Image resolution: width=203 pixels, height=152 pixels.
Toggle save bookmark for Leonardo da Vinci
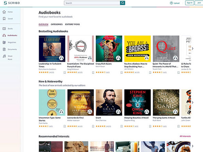point(93,126)
